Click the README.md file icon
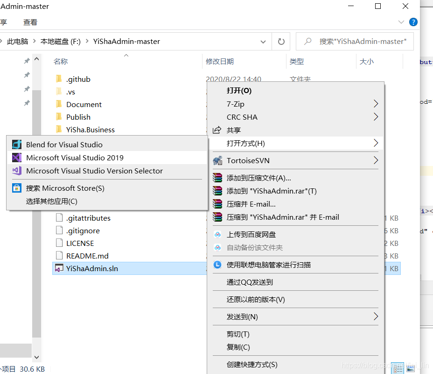This screenshot has height=374, width=433. pyautogui.click(x=59, y=255)
